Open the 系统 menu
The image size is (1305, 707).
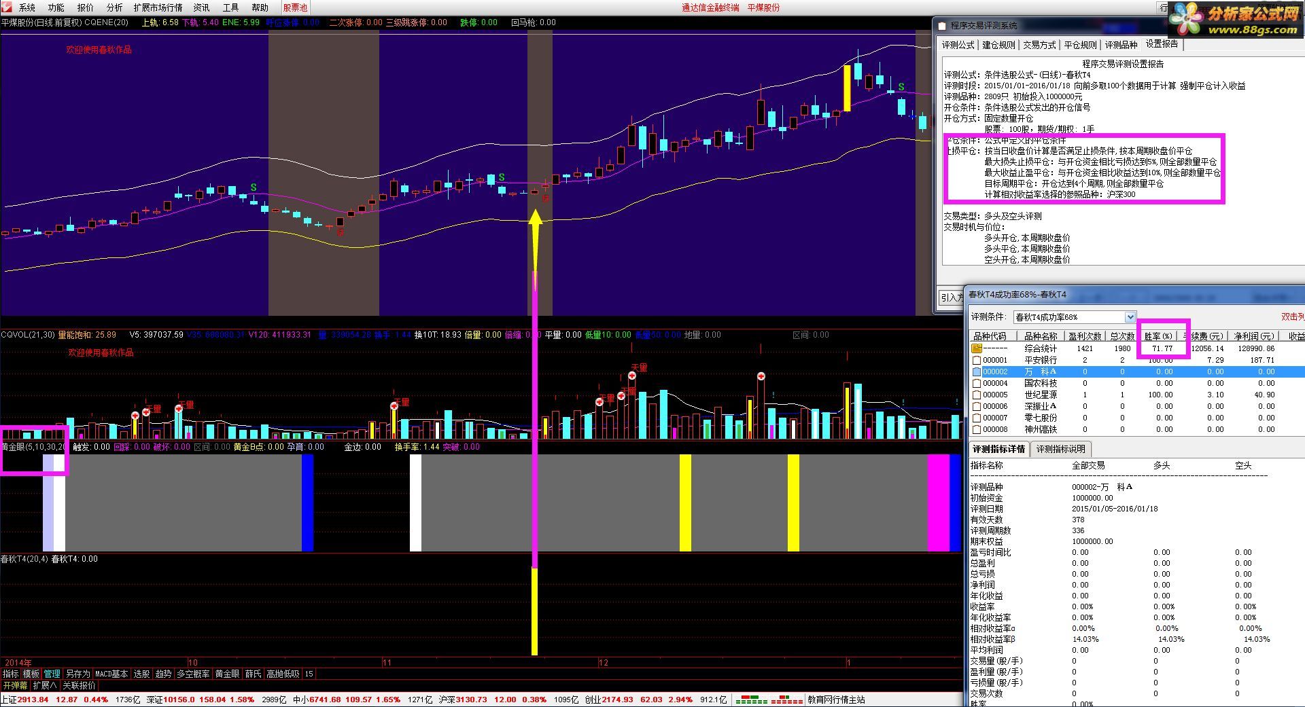[x=27, y=7]
